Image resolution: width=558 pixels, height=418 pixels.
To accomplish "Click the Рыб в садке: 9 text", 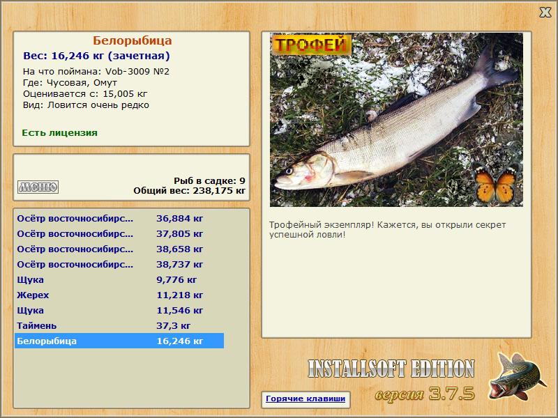I will coord(209,181).
